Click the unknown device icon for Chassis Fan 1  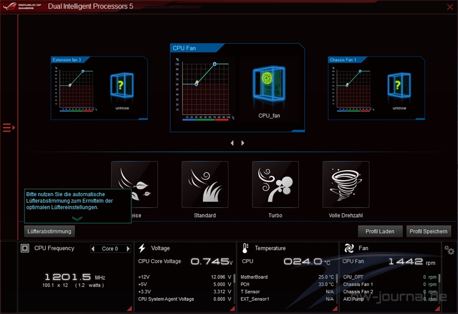point(399,85)
